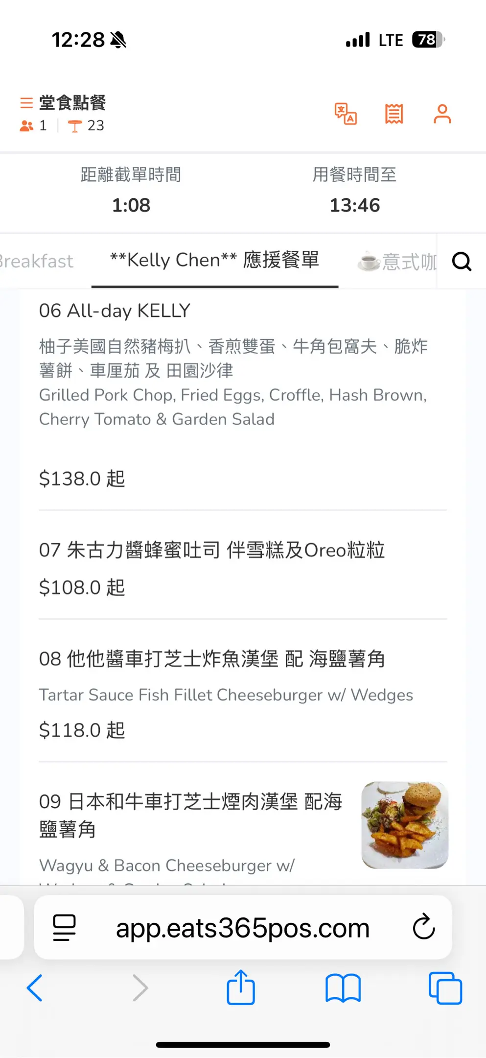Select item 06 All-day KELLY
This screenshot has height=1058, width=486.
pos(115,311)
